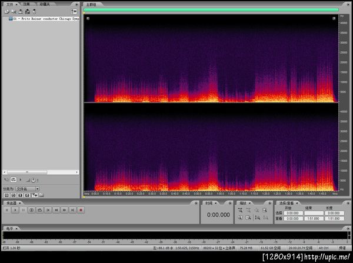Click the Zoom Out Horizontally icon
The image size is (353, 263).
coord(248,210)
